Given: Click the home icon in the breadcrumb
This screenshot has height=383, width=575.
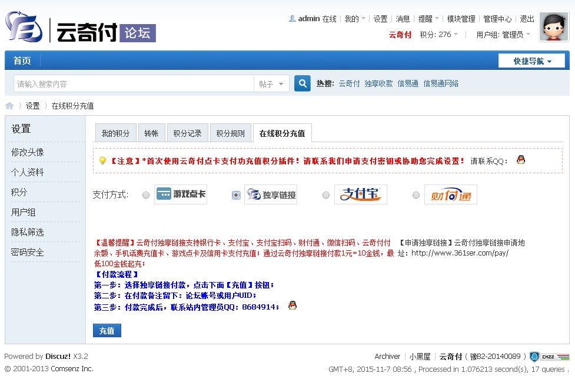Looking at the screenshot, I should [x=9, y=106].
